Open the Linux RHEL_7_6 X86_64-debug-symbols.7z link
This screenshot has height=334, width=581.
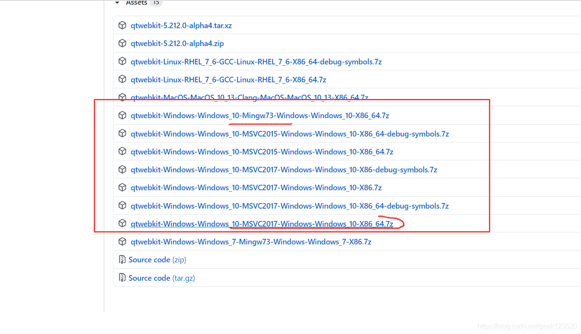(x=256, y=62)
